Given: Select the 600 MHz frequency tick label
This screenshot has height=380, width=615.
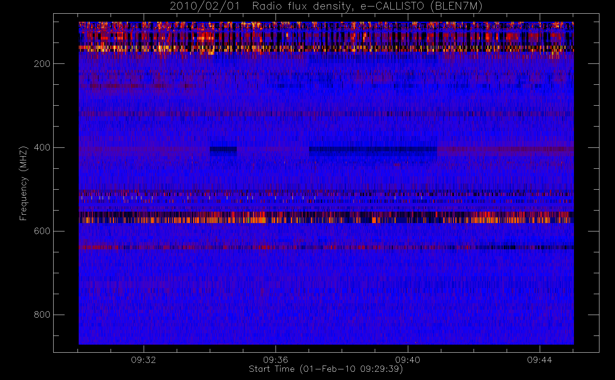Looking at the screenshot, I should [42, 231].
